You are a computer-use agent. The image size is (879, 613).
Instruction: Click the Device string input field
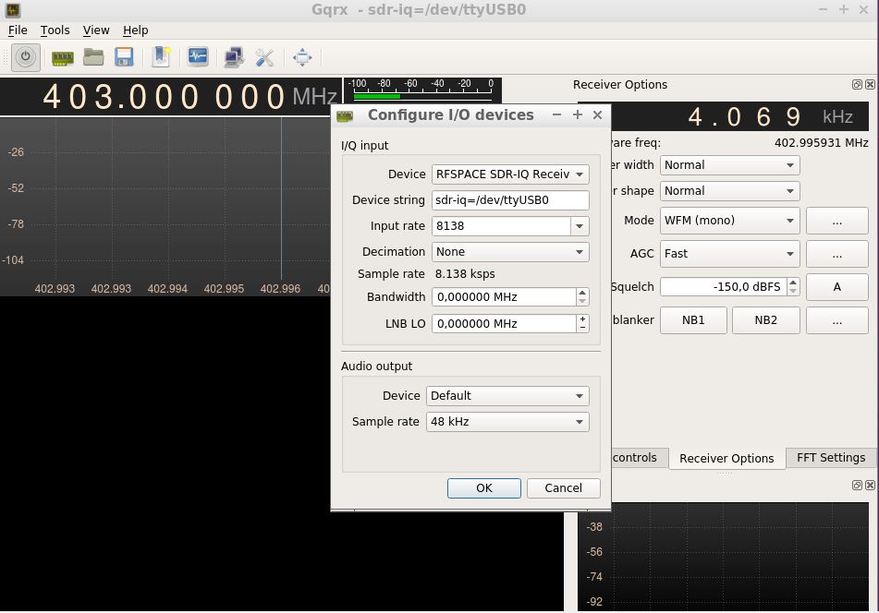coord(510,200)
